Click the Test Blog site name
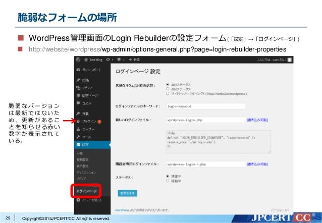This screenshot has width=322, height=223. [96, 60]
